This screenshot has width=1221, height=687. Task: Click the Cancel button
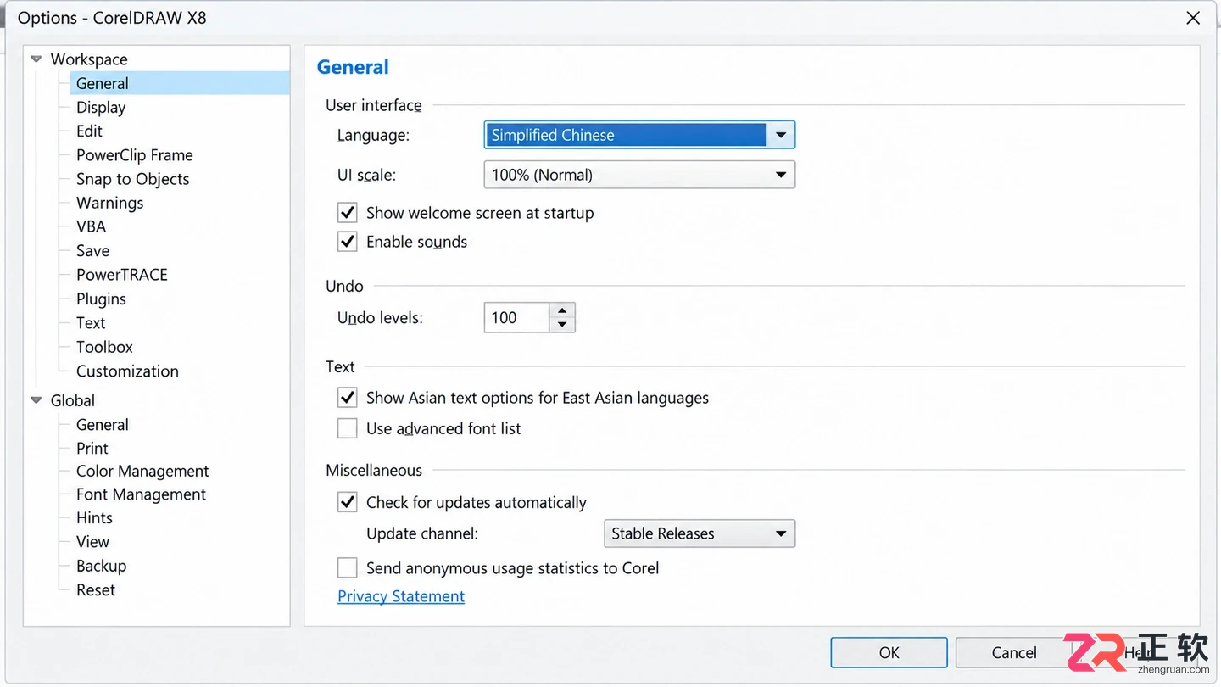1014,652
